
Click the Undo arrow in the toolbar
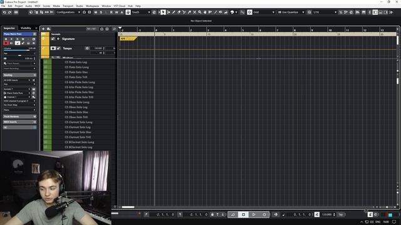(x=4, y=12)
